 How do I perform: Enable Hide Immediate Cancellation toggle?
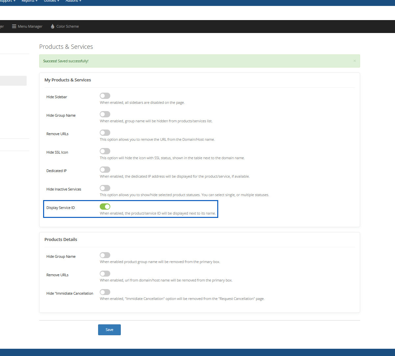pos(105,292)
